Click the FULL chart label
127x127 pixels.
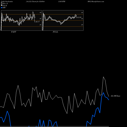55,32
